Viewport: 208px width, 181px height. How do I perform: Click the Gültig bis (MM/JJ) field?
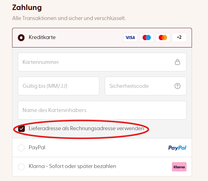click(58, 86)
